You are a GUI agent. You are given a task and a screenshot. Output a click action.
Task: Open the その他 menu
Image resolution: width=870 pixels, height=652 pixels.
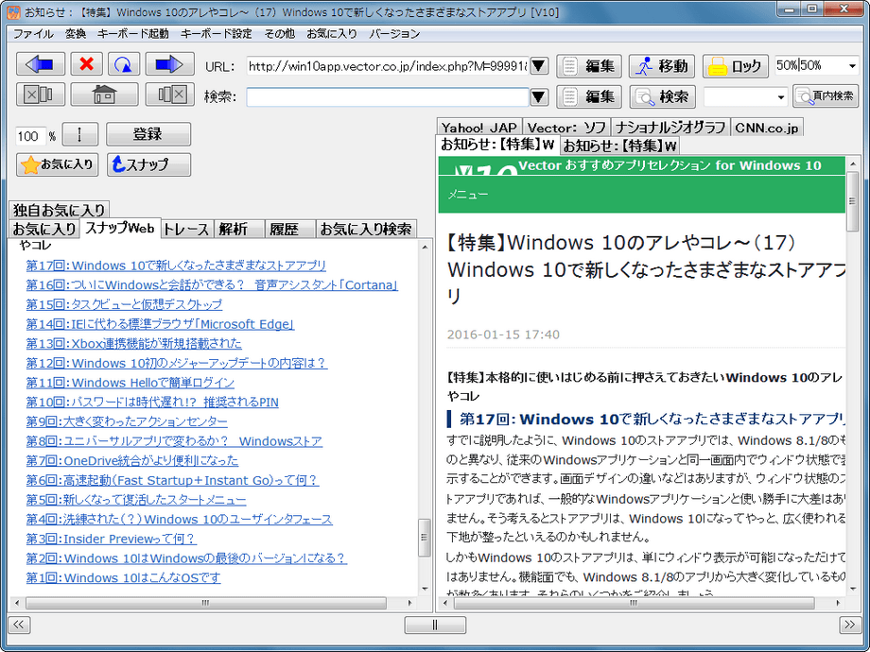pyautogui.click(x=279, y=34)
